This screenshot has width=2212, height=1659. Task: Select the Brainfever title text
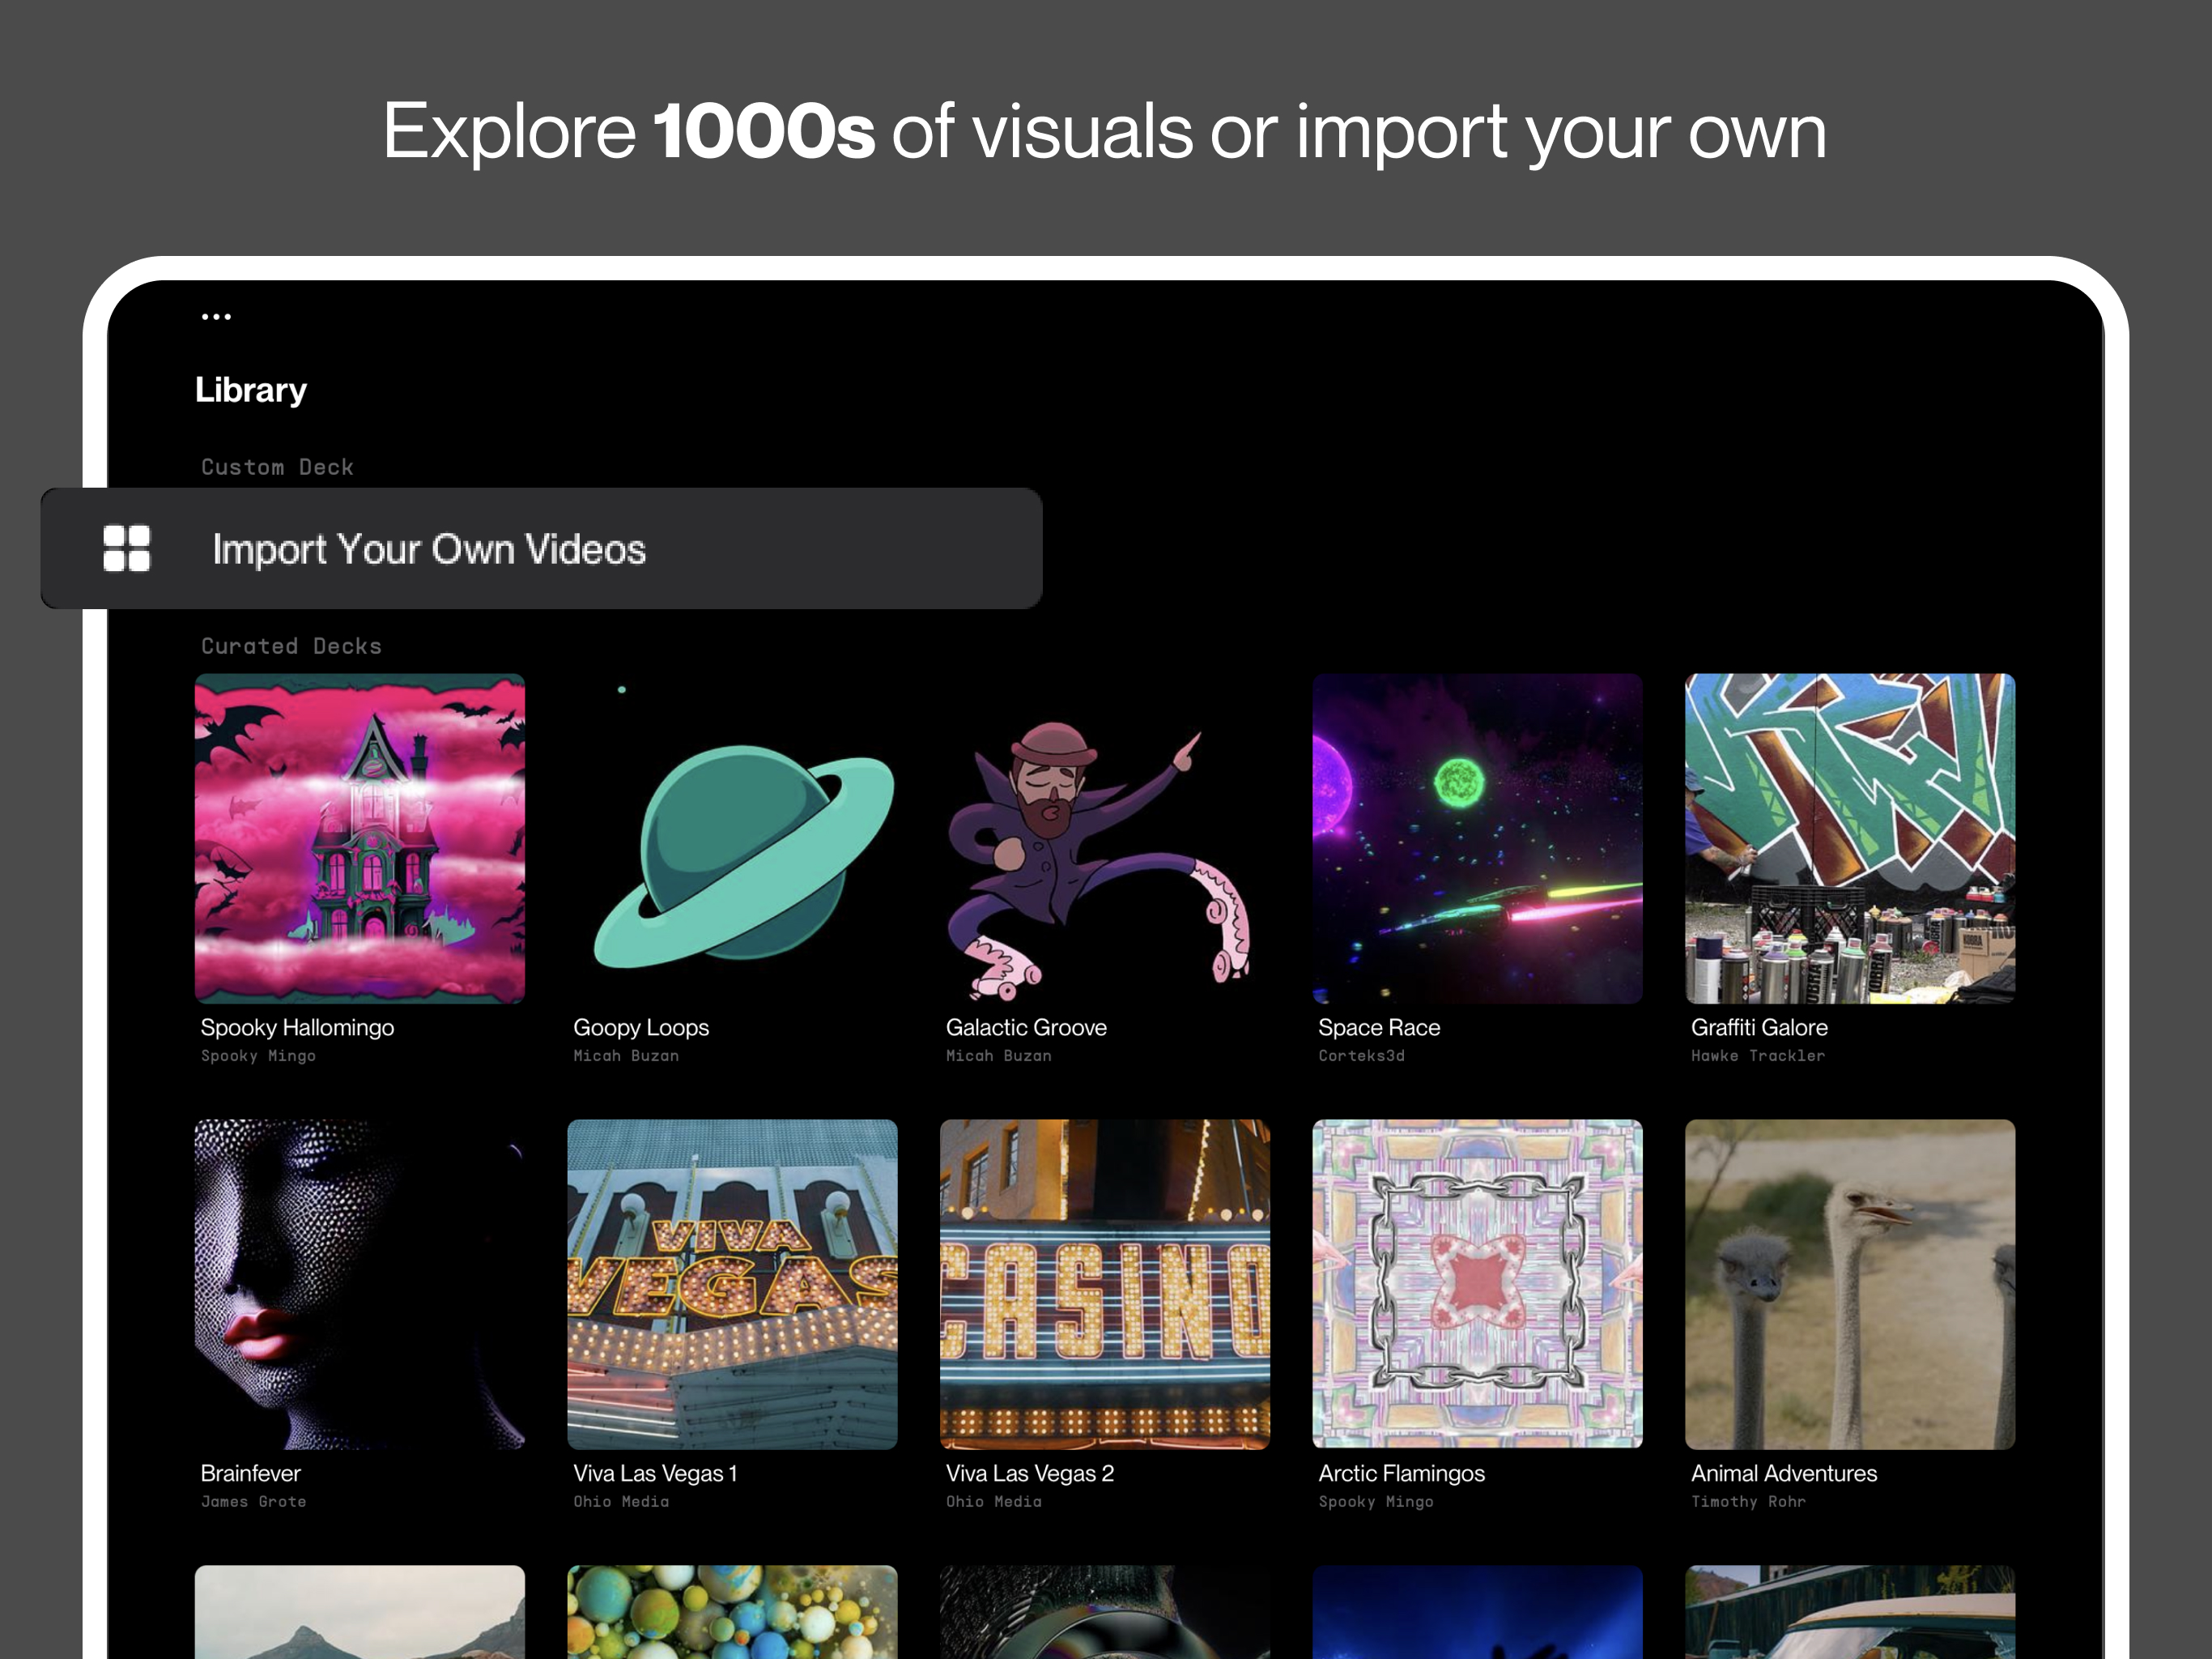[x=250, y=1473]
